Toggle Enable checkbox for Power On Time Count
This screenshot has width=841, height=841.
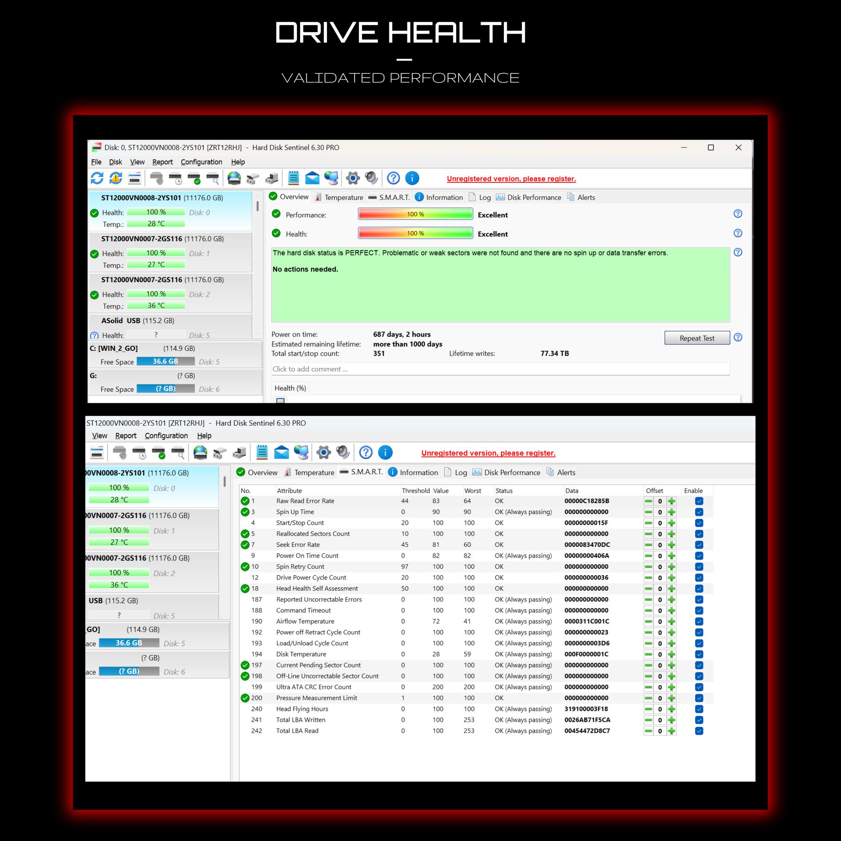(x=699, y=556)
